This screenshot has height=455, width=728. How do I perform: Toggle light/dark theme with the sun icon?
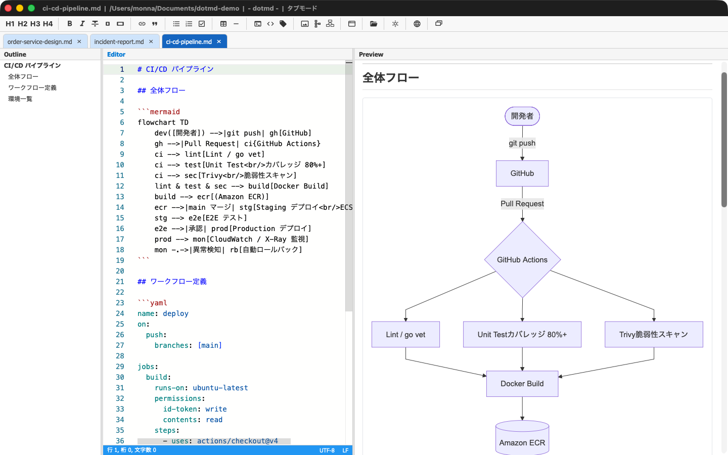click(395, 24)
